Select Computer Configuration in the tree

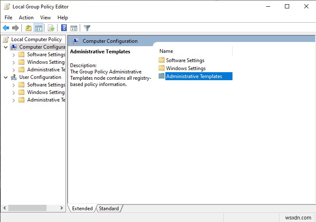pyautogui.click(x=42, y=47)
